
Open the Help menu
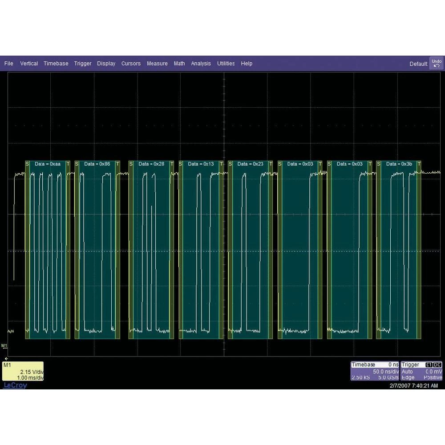(247, 64)
